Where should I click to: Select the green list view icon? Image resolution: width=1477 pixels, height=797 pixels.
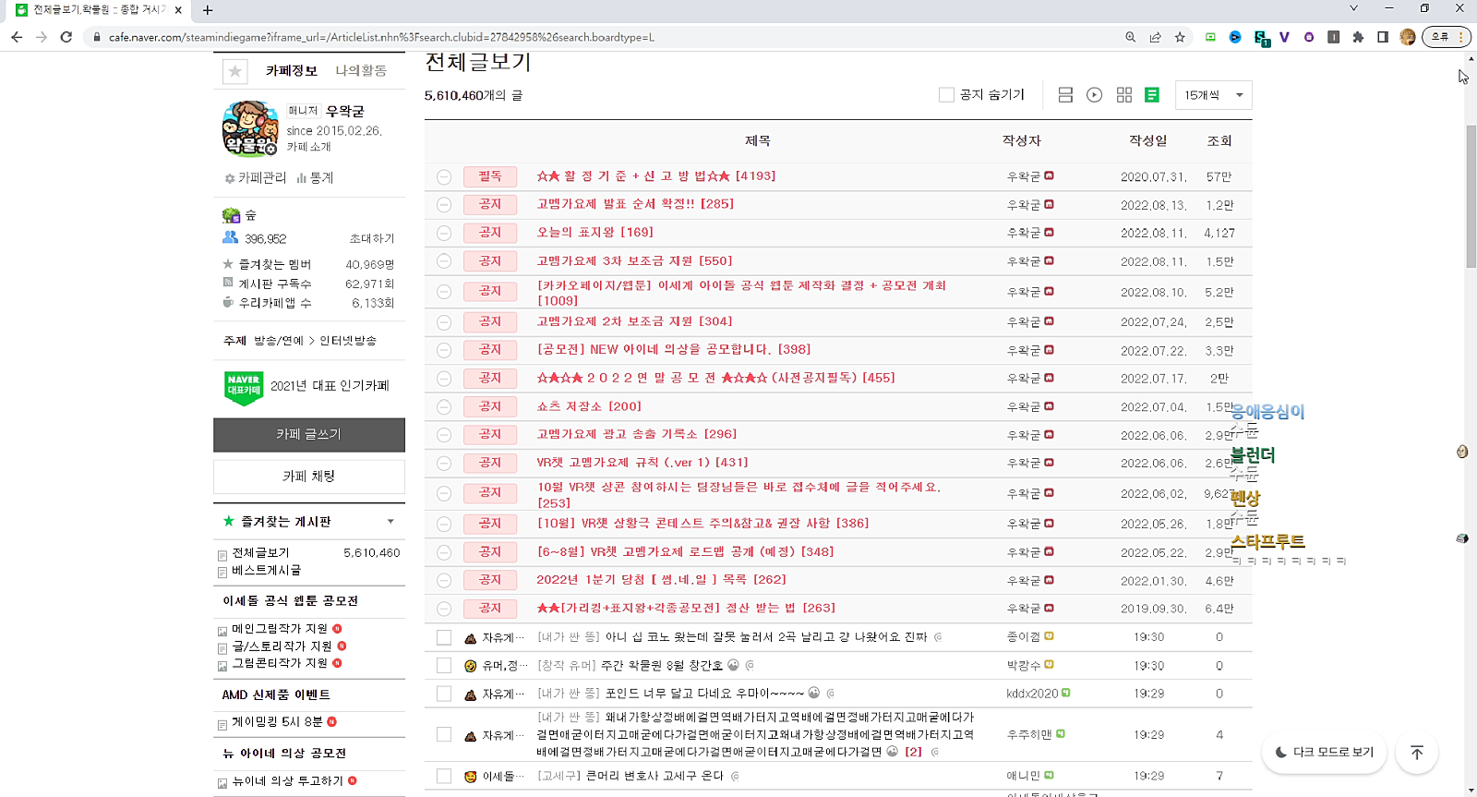(1152, 95)
